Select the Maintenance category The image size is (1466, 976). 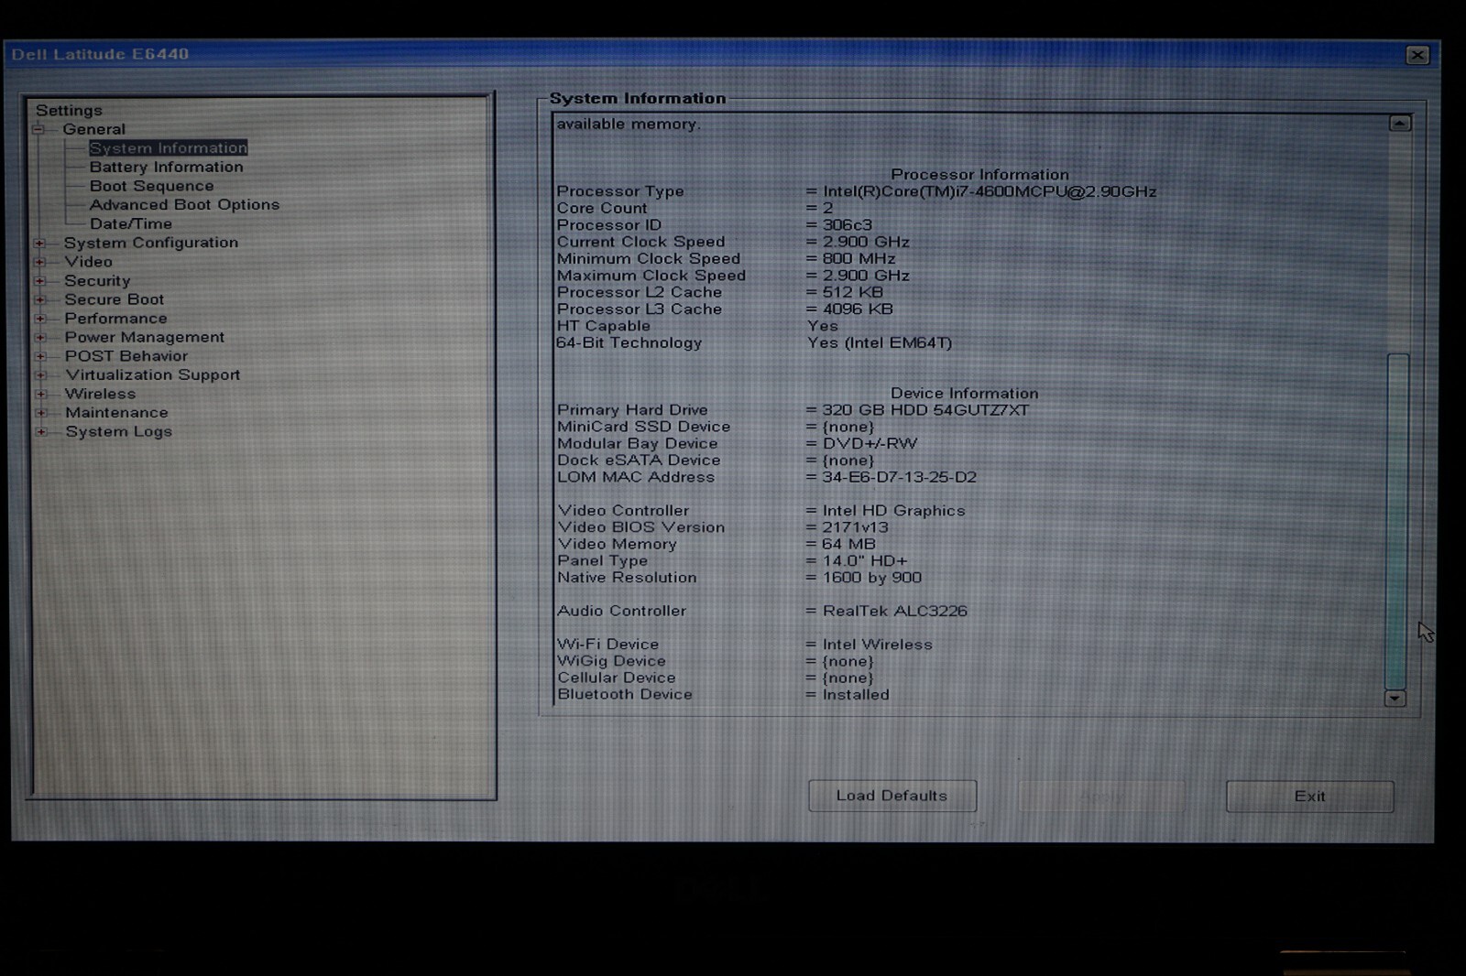pyautogui.click(x=116, y=413)
